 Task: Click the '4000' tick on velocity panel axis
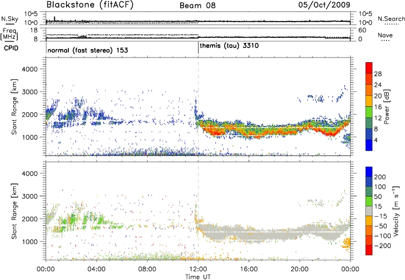click(30, 173)
